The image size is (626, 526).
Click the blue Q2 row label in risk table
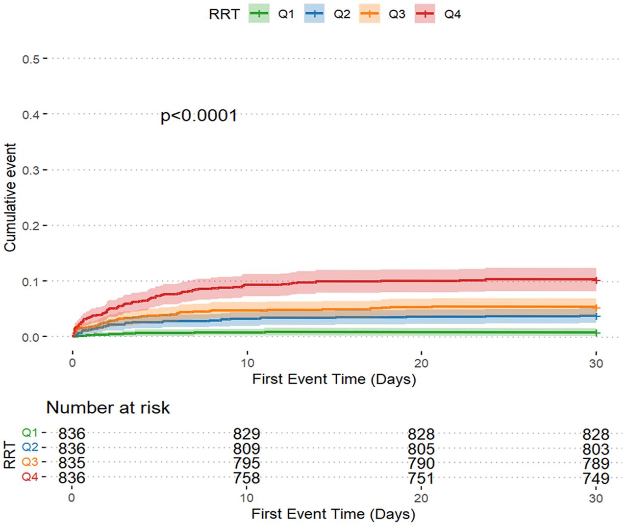click(x=30, y=447)
